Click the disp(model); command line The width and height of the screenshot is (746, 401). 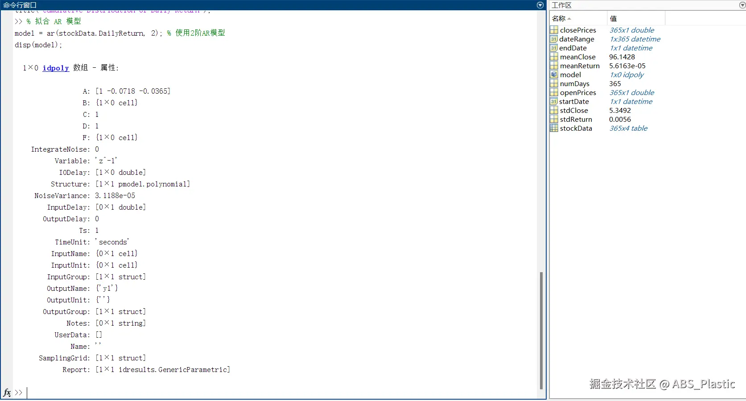tap(38, 45)
